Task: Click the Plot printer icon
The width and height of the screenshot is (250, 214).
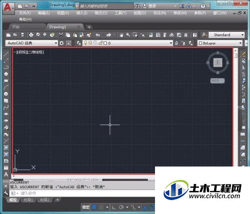Action: 31,35
